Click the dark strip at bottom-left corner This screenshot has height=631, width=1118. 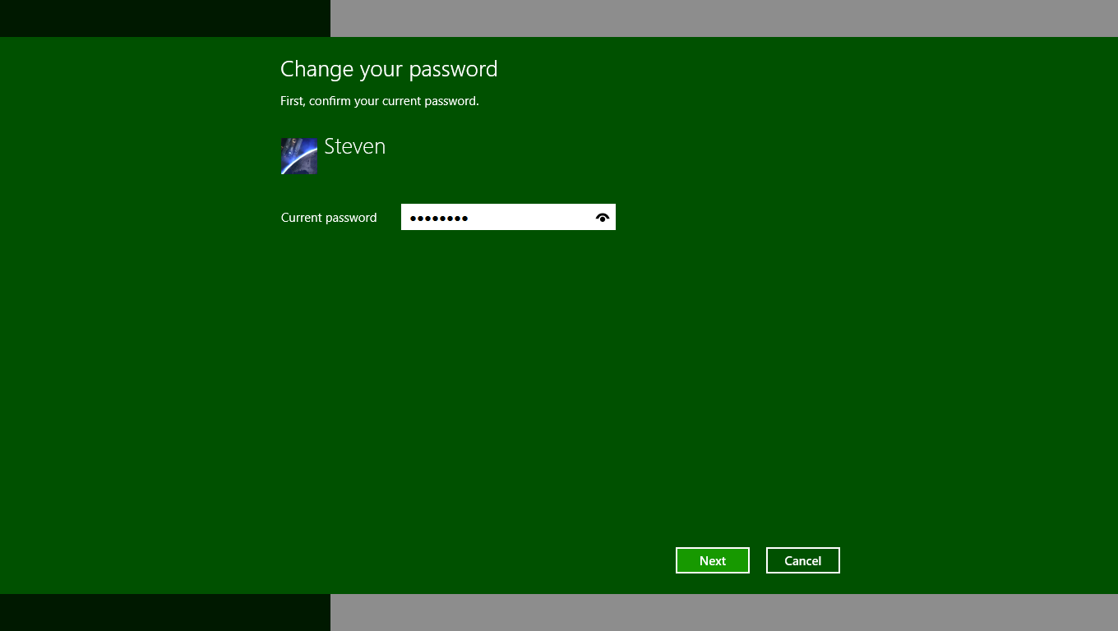point(164,612)
